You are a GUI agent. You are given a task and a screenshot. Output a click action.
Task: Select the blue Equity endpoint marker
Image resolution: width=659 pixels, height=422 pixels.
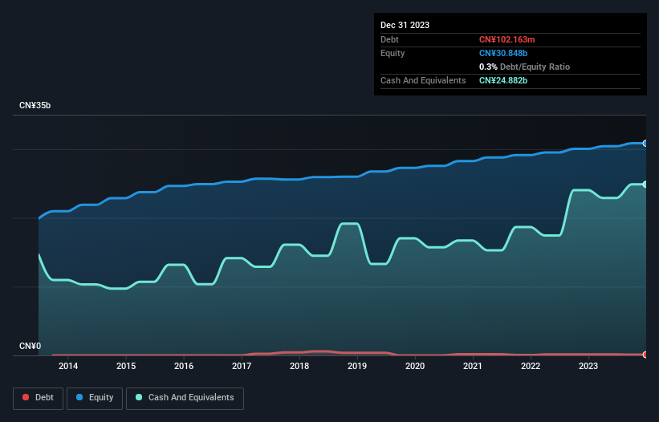pyautogui.click(x=645, y=143)
